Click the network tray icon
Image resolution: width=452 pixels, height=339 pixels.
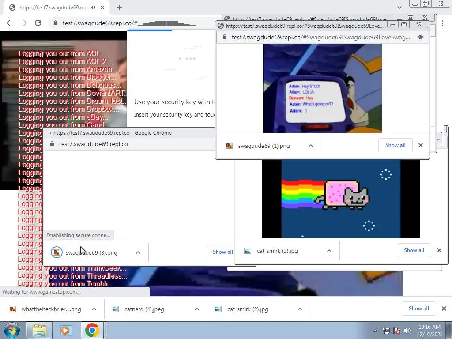(386, 331)
